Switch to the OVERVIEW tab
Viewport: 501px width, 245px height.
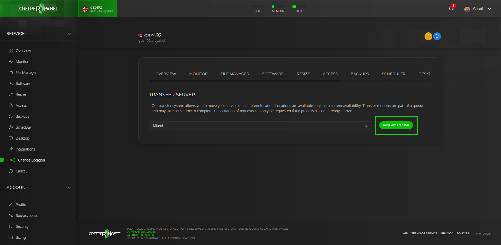166,74
